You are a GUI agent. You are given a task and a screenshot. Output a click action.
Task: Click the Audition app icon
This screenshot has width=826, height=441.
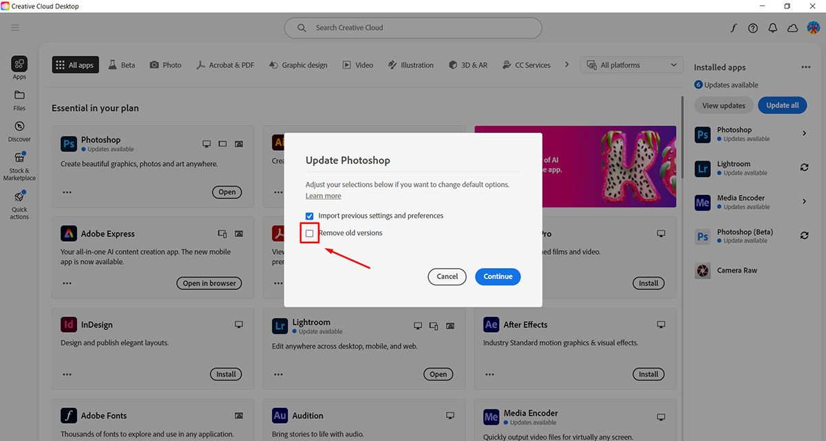pyautogui.click(x=280, y=416)
